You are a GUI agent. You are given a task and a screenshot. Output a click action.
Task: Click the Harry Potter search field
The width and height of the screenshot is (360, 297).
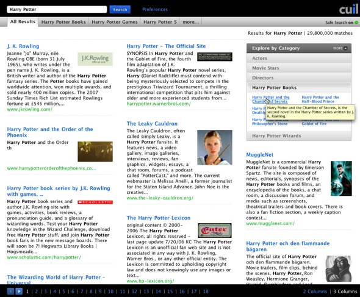[x=57, y=9]
